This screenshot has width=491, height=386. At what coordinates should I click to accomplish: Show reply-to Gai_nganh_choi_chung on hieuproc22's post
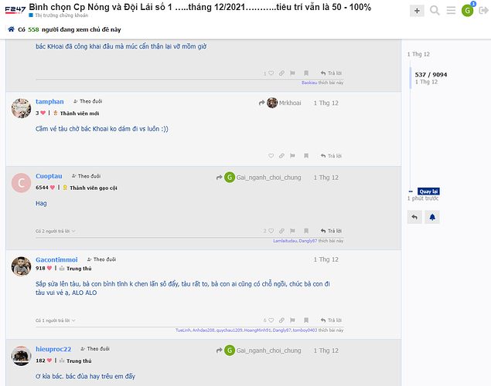(258, 350)
